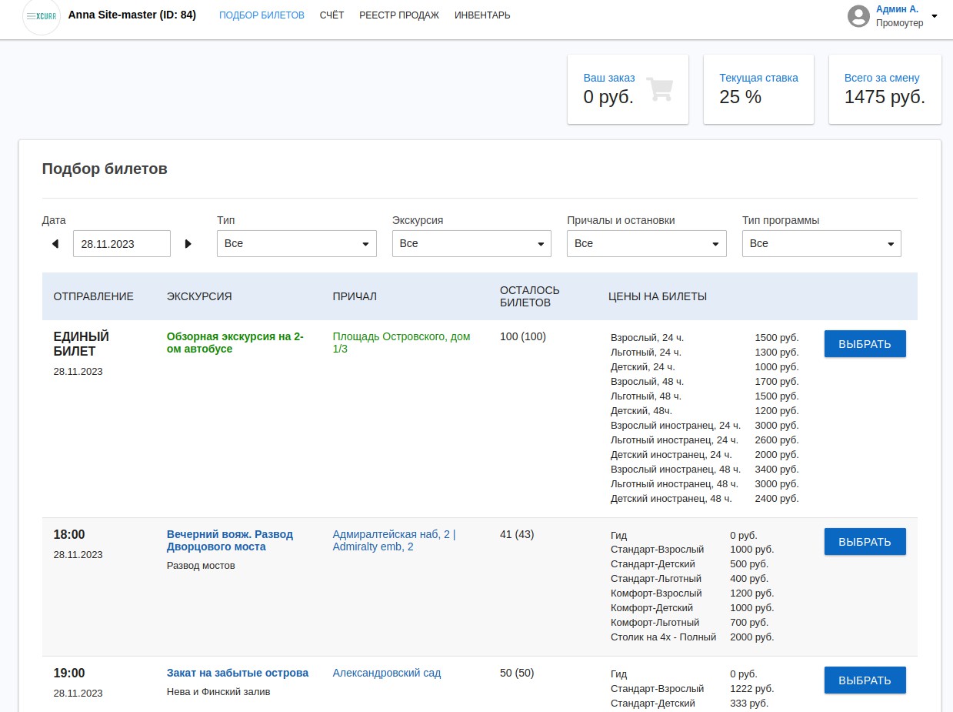Go to previous date with left arrow

tap(55, 244)
